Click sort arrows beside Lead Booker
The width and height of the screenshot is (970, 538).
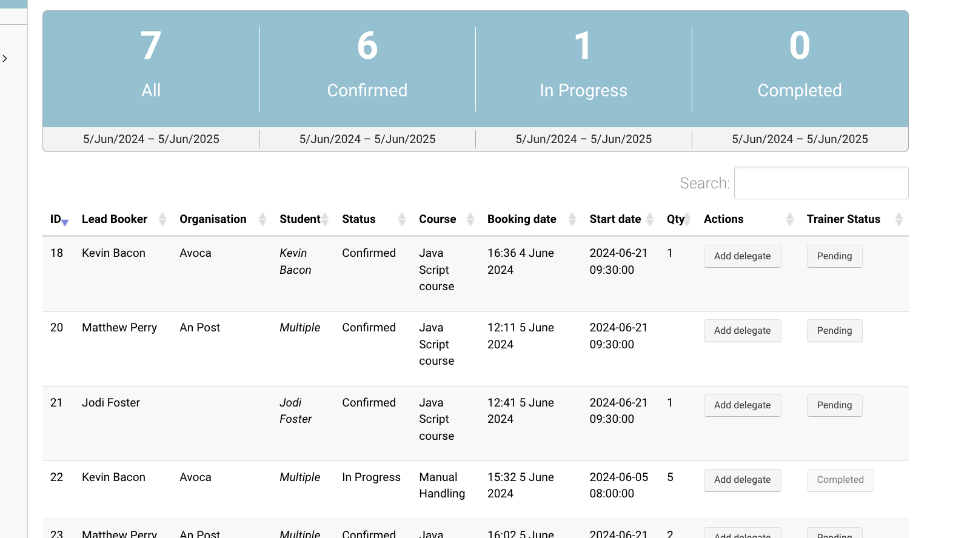[162, 219]
